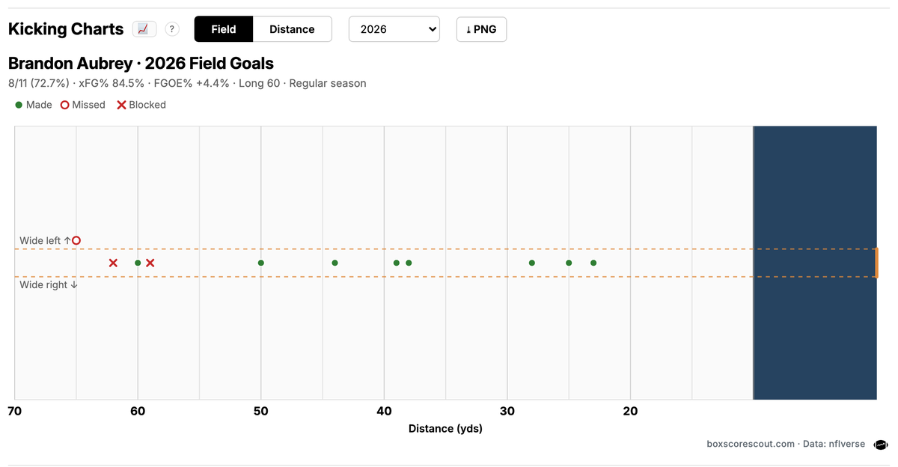
Task: Click the 50 yard axis tick label
Action: pyautogui.click(x=261, y=411)
